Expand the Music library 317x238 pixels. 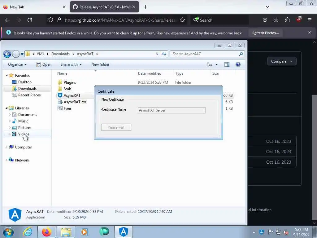(10, 121)
